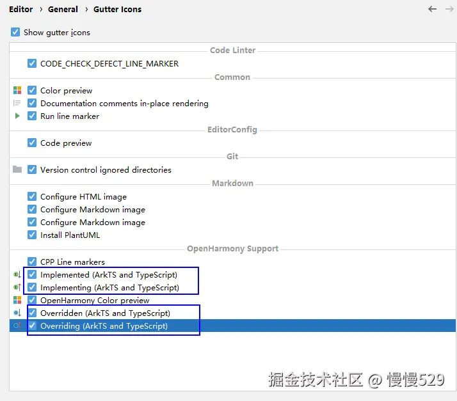Click the Documentation comments rendering icon
The height and width of the screenshot is (401, 457).
pyautogui.click(x=17, y=103)
